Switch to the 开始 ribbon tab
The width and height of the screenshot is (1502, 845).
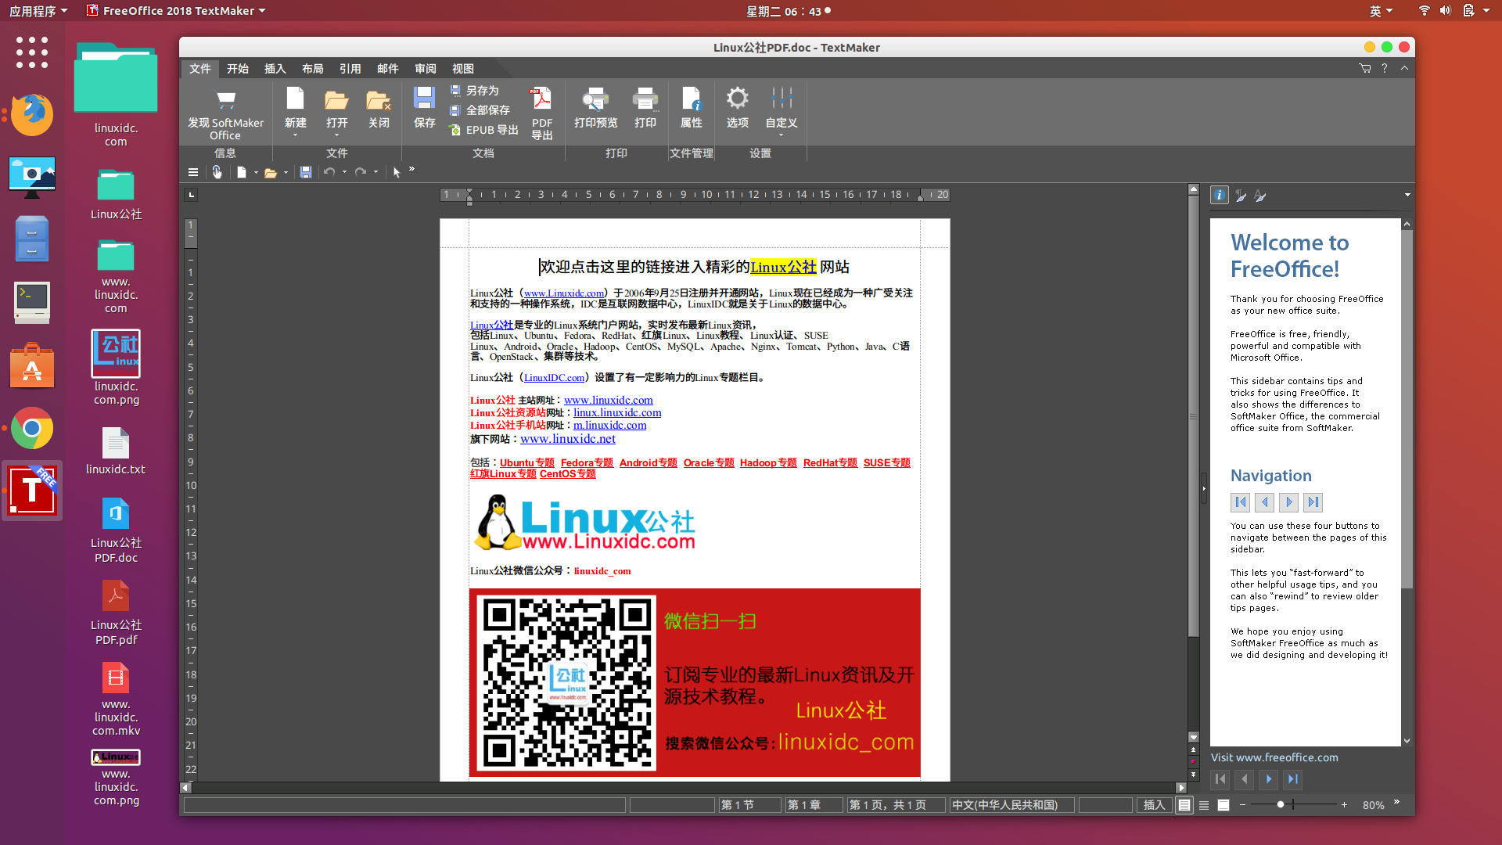point(238,69)
